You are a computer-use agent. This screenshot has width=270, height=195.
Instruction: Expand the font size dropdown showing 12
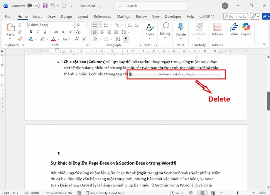click(81, 25)
